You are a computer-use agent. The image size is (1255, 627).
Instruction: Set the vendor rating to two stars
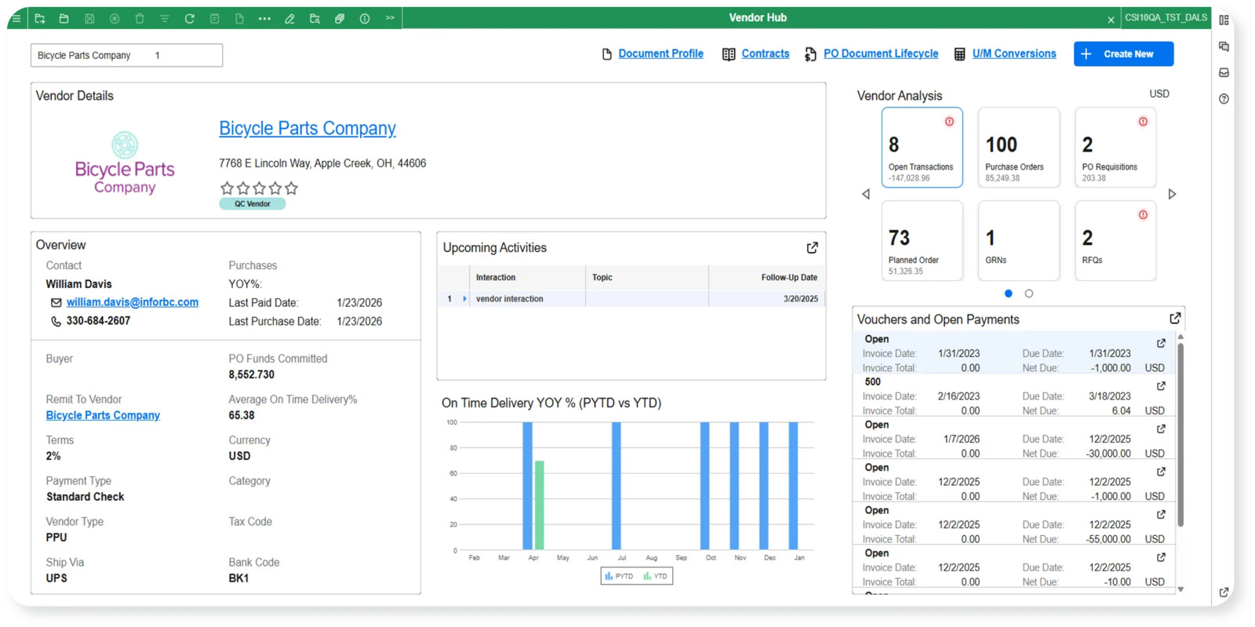[x=243, y=188]
